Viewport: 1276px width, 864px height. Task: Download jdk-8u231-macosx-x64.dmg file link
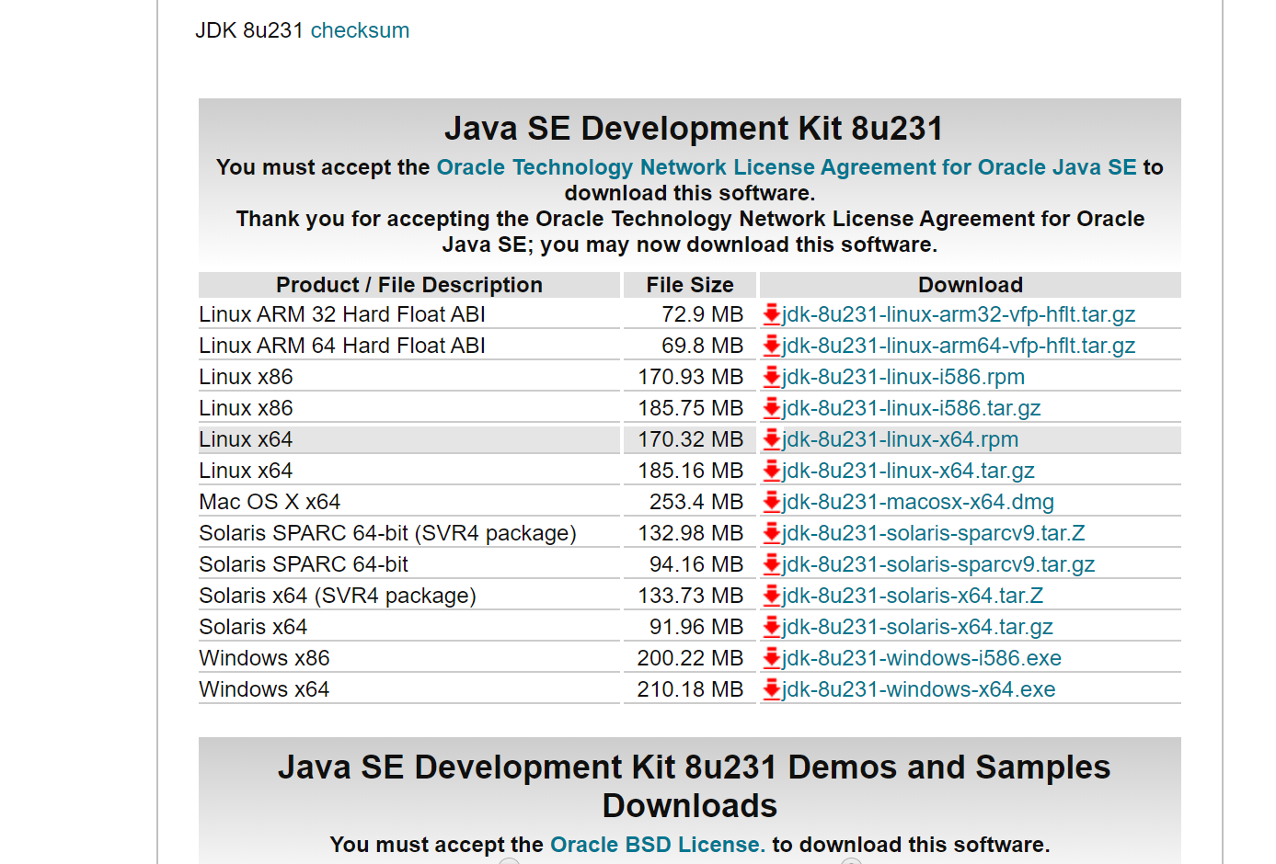pyautogui.click(x=918, y=502)
